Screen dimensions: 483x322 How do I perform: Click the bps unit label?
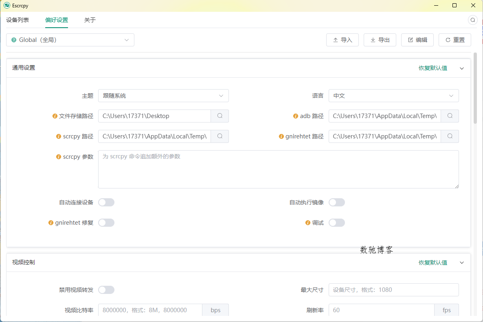215,310
